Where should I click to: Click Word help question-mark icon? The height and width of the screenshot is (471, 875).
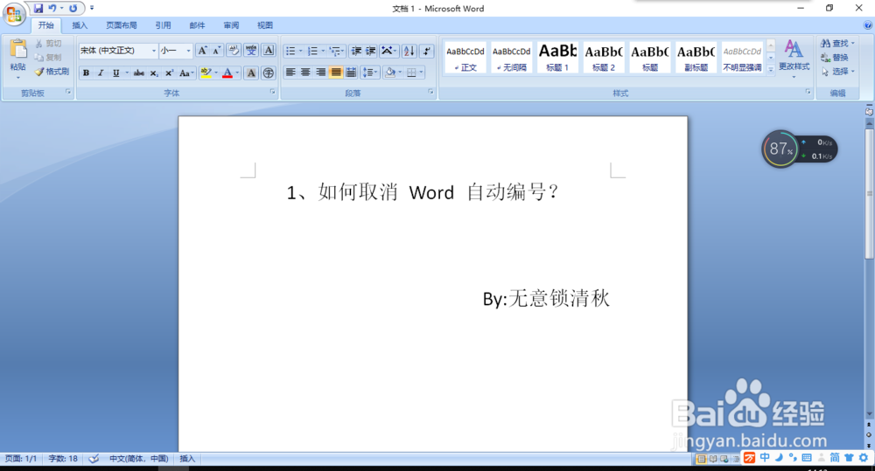coord(868,25)
